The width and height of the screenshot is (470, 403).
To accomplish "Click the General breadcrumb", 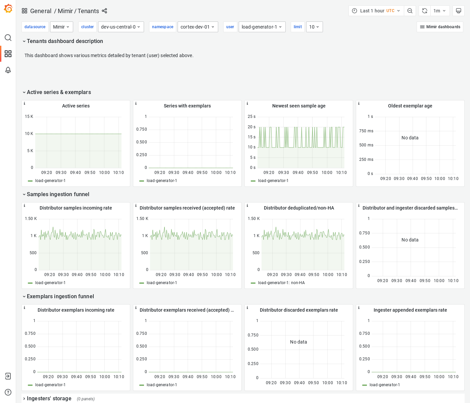I will [x=41, y=11].
